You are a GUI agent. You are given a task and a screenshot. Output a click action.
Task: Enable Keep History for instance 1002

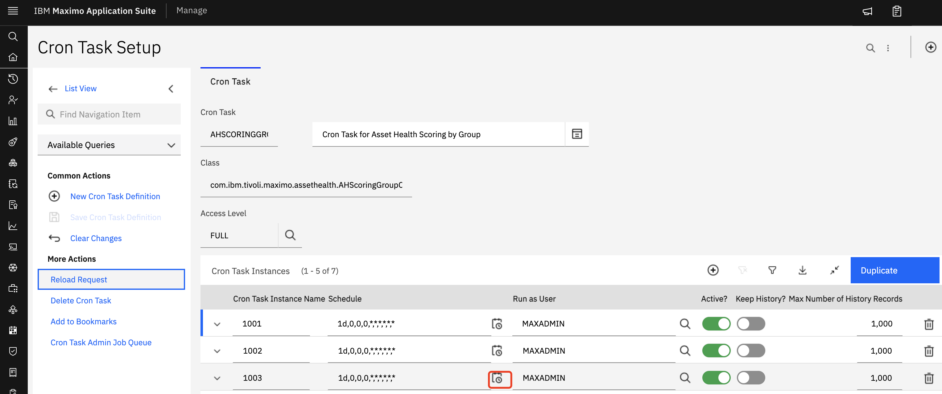click(x=751, y=351)
